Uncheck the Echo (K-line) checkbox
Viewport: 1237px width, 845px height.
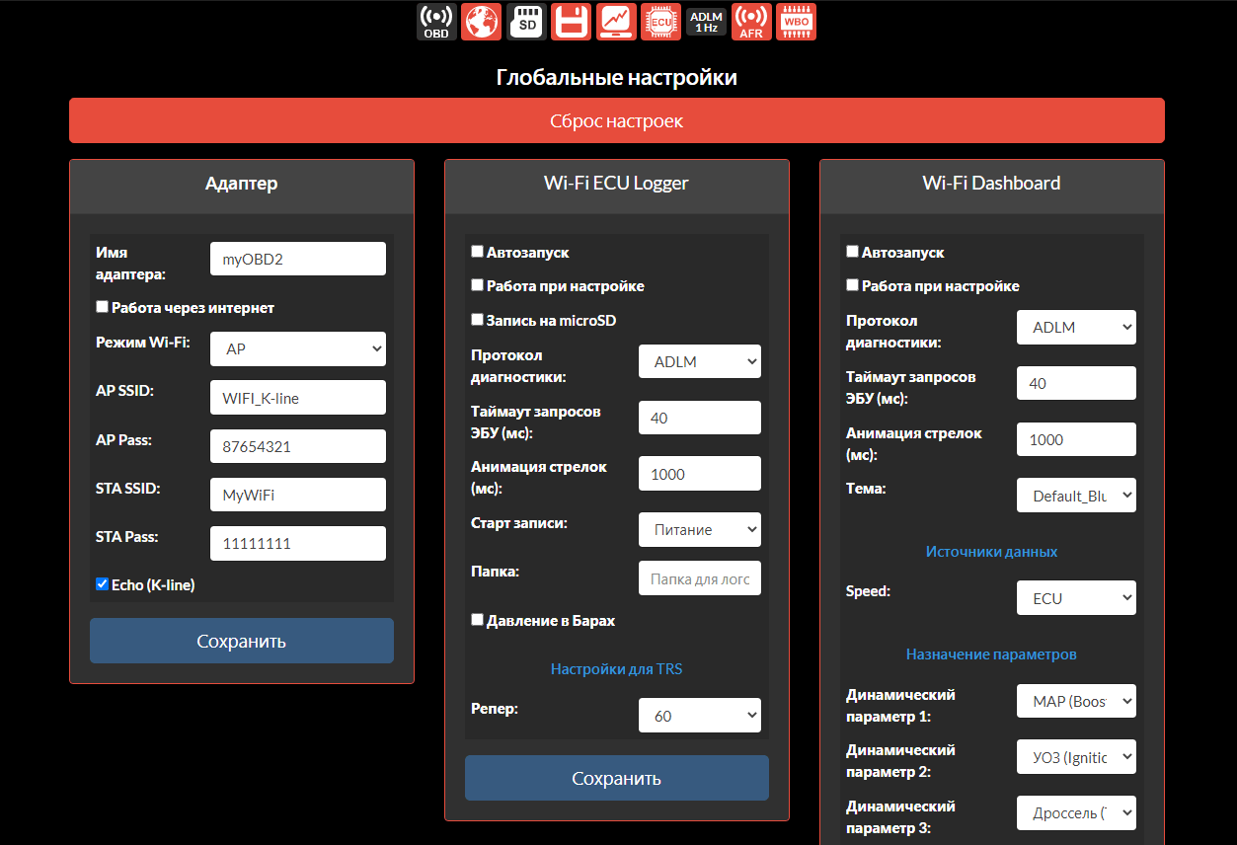[103, 584]
